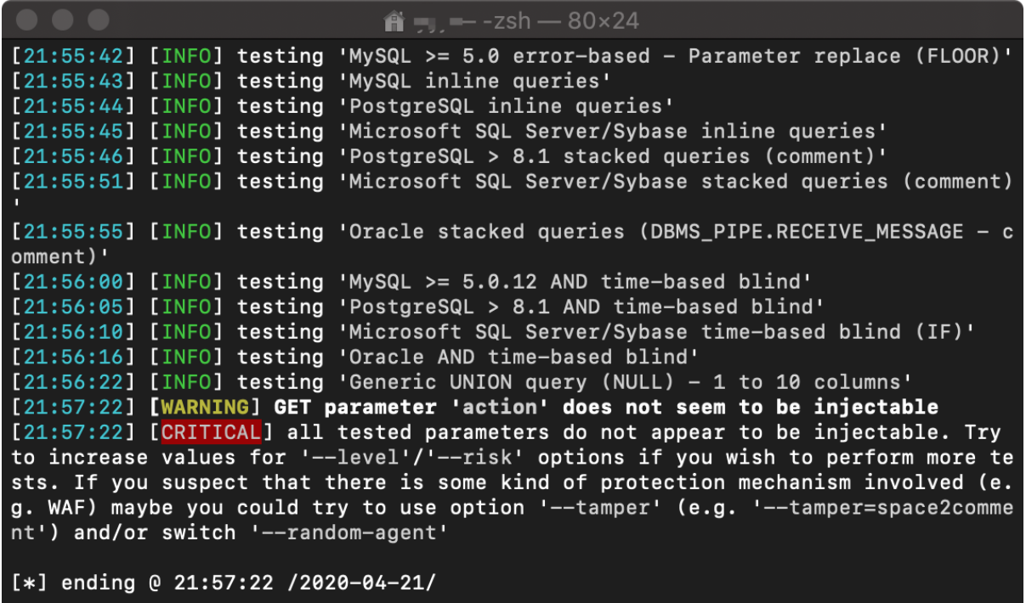The height and width of the screenshot is (603, 1026).
Task: Click the 'PostgreSQL inline queries' text
Action: click(x=505, y=106)
